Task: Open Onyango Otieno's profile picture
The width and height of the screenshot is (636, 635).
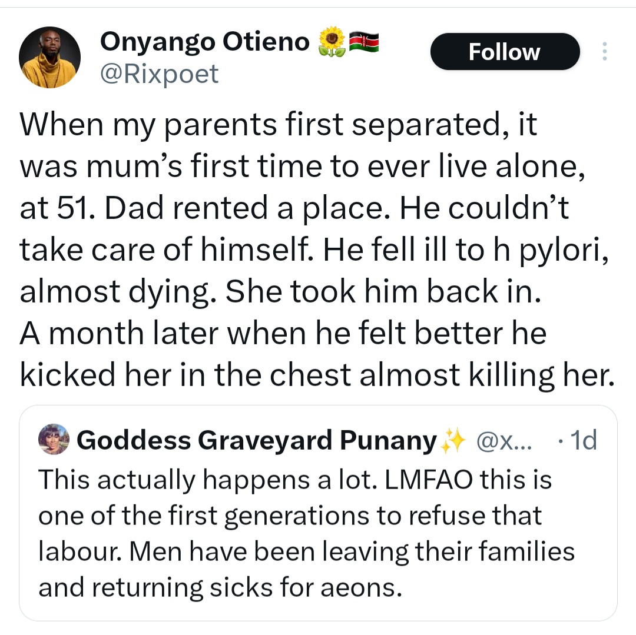Action: coord(49,57)
